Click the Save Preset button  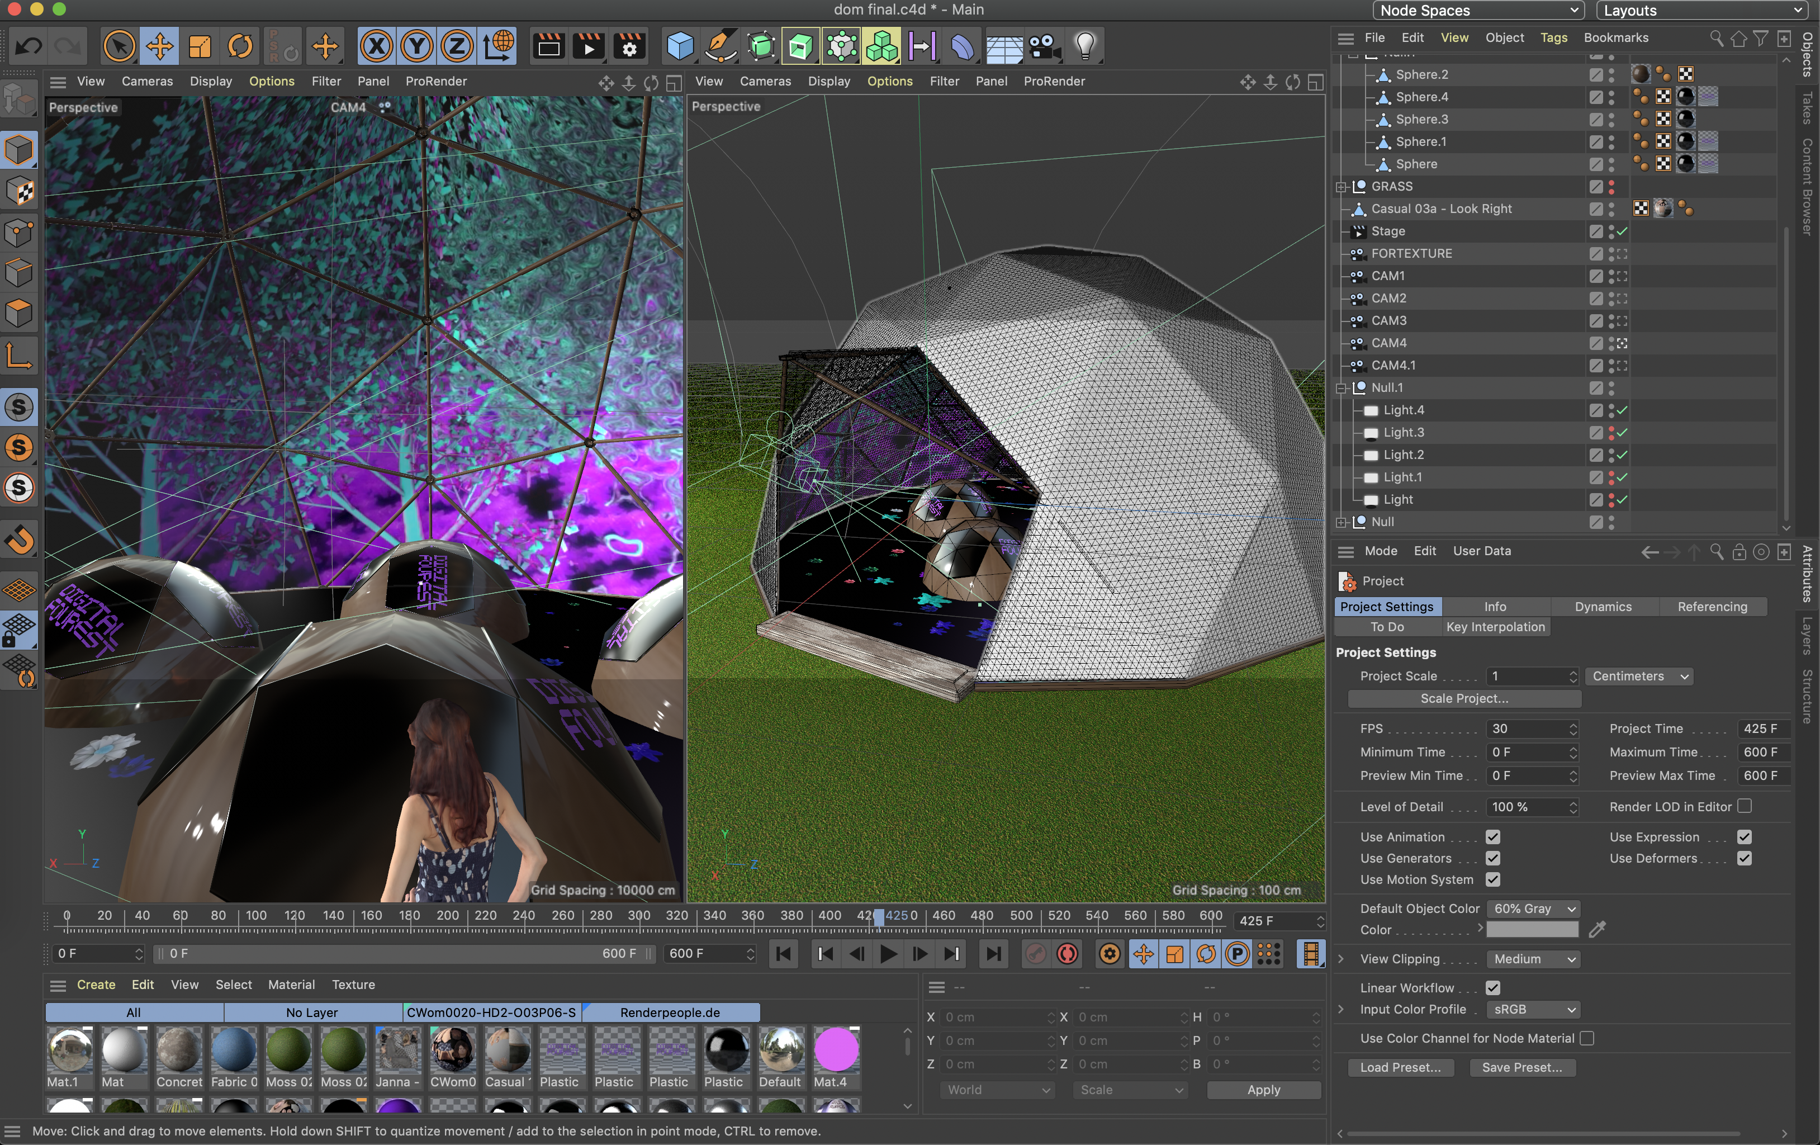1522,1067
